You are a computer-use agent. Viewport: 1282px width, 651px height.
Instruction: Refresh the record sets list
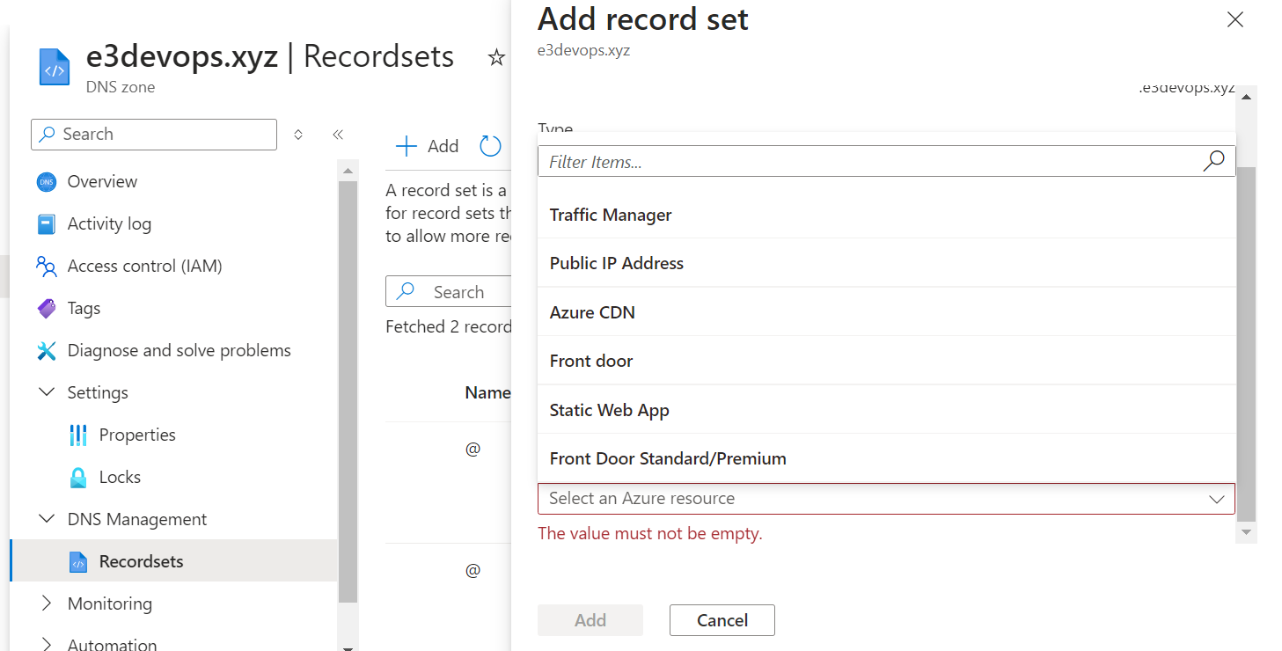490,146
